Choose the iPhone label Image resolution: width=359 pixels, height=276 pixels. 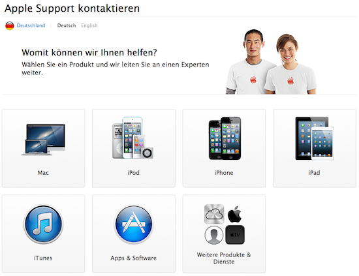224,172
